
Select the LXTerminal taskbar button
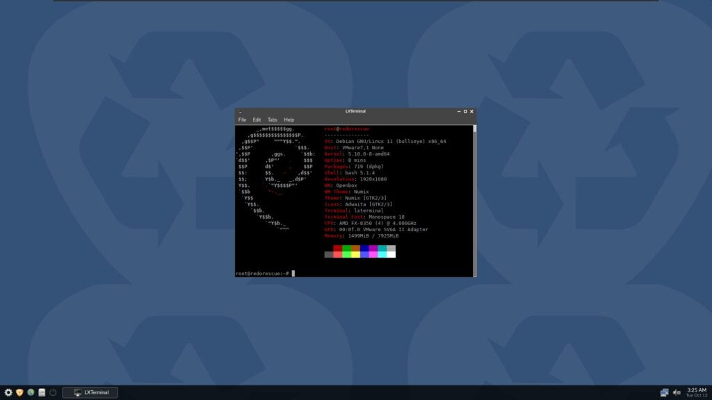tap(90, 392)
